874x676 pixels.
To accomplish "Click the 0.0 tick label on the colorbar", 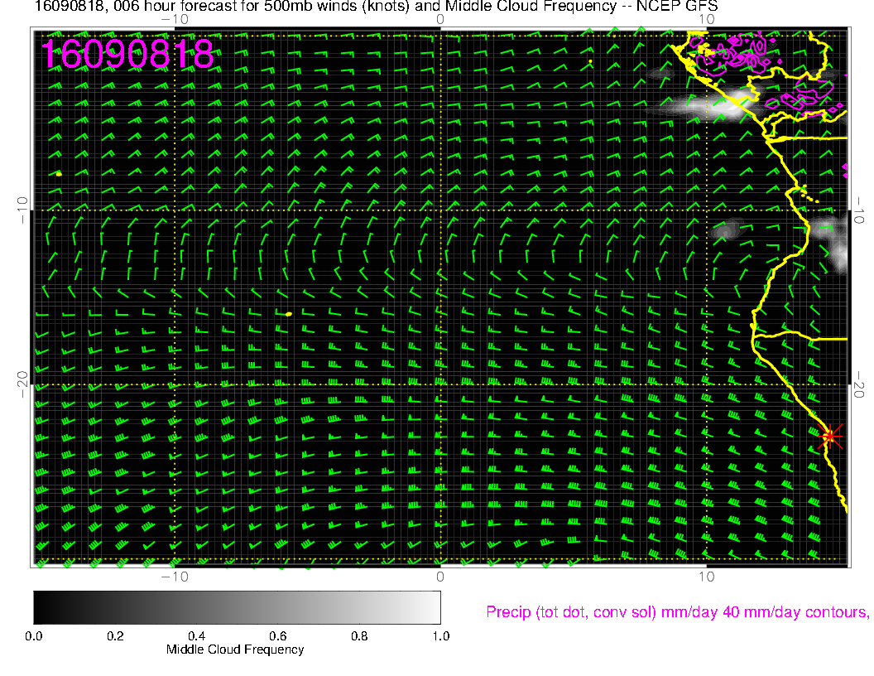I will 34,636.
